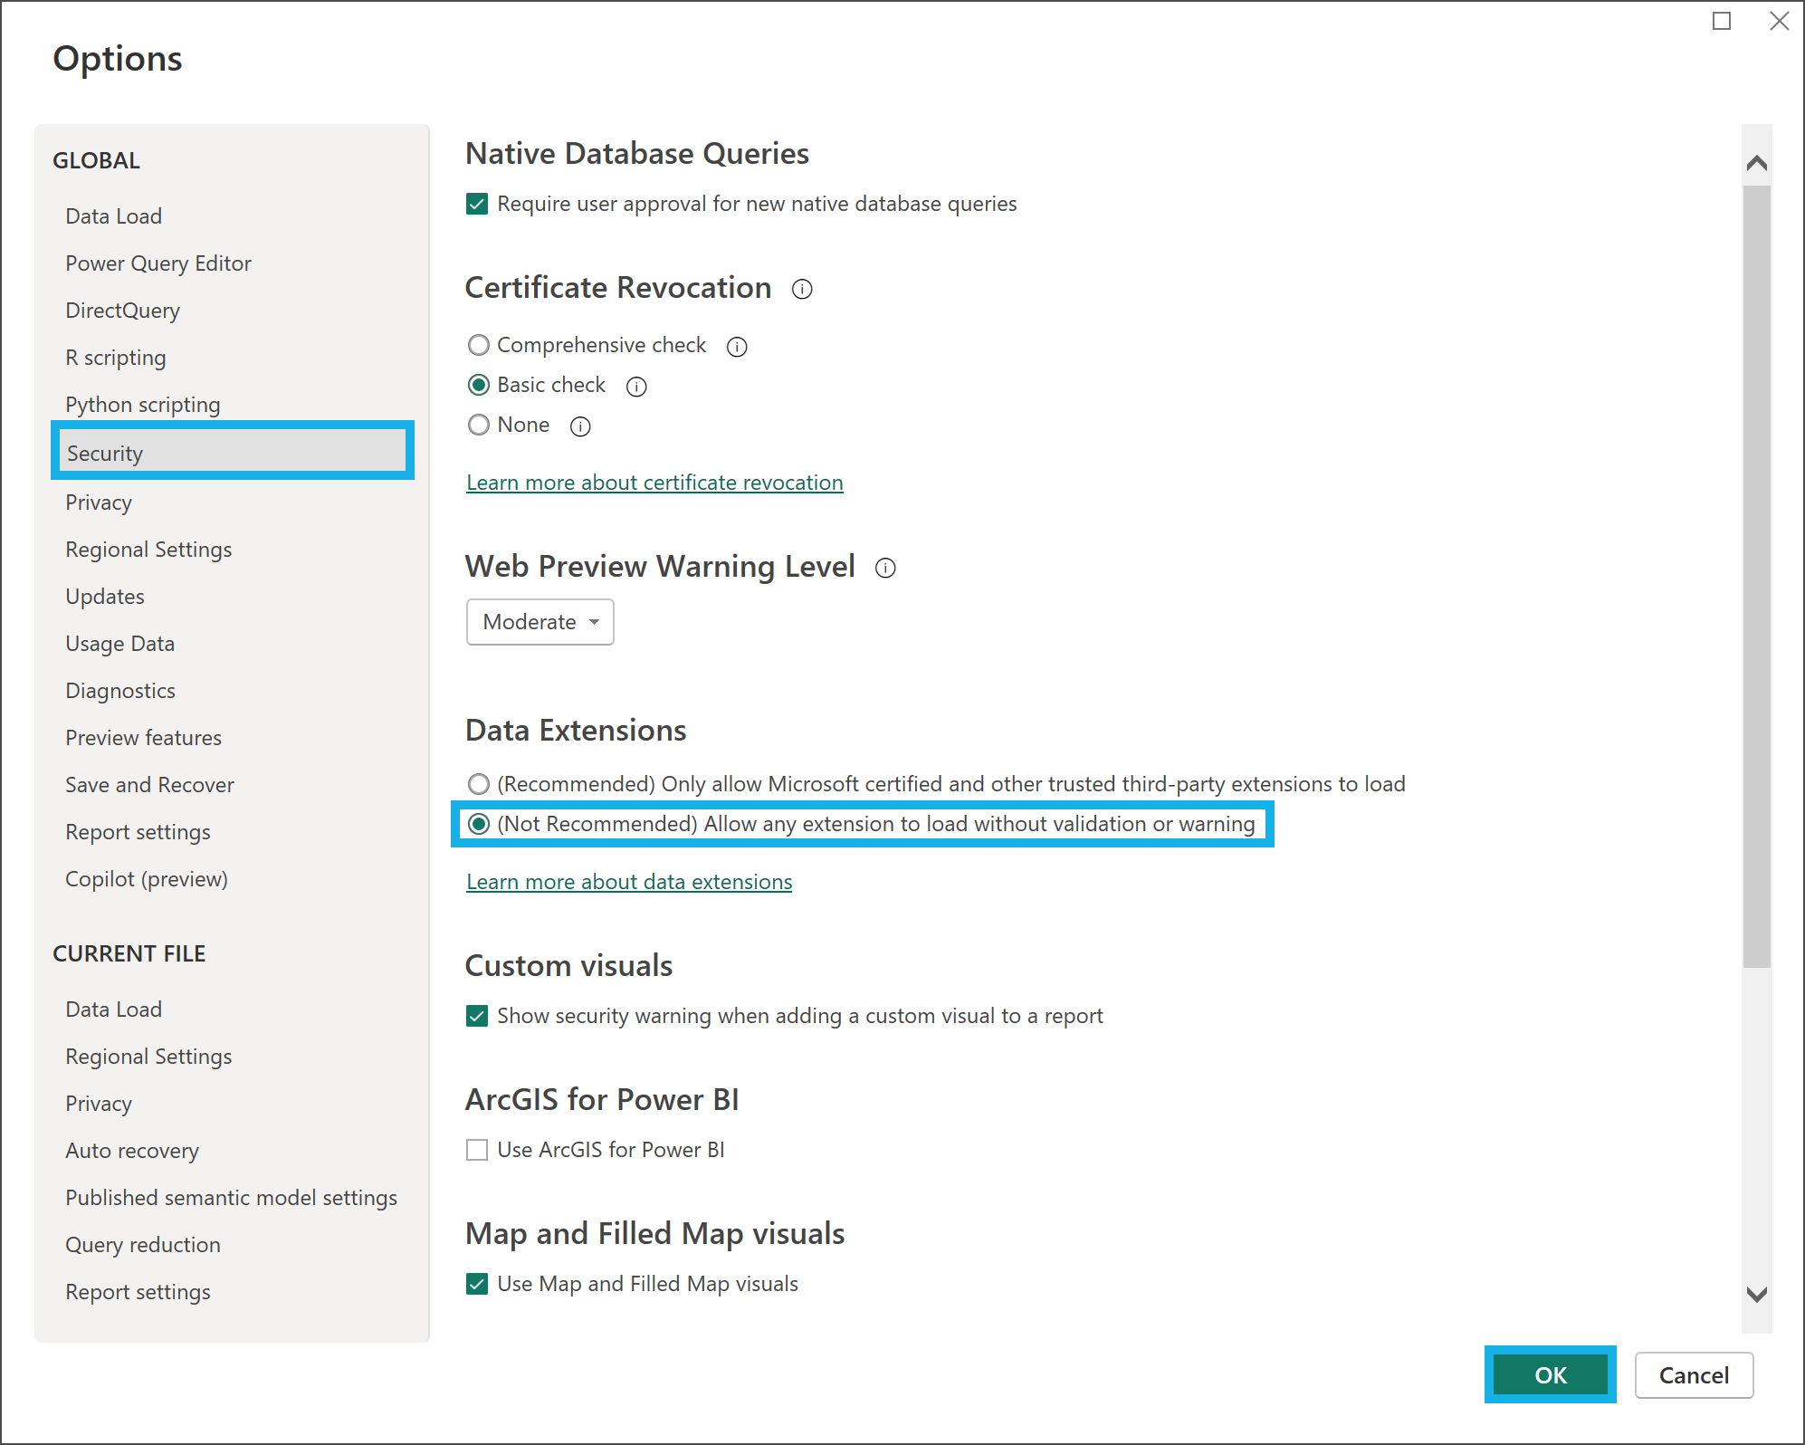
Task: Open Usage Data options
Action: coord(120,644)
